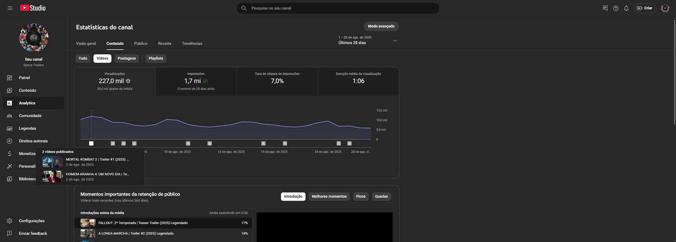
Task: Select the Vídeos content filter chip
Action: [102, 58]
